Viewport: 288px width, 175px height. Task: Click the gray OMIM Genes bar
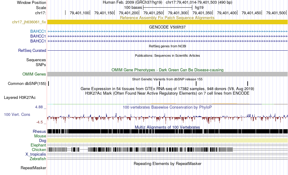(x=167, y=74)
